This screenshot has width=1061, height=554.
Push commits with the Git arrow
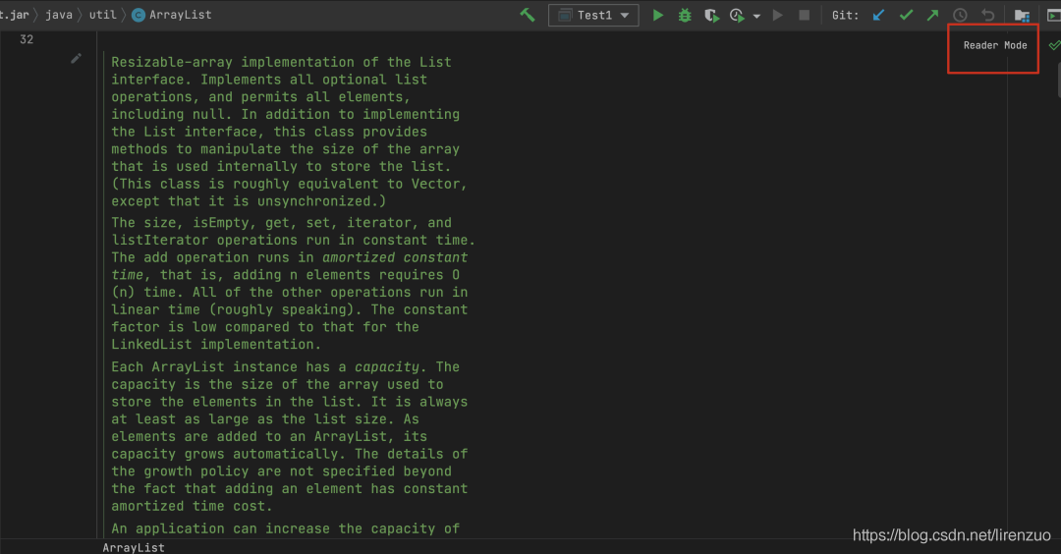coord(932,15)
